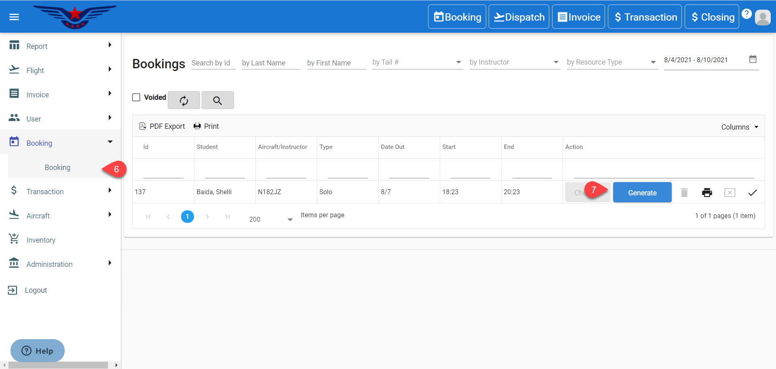Screen dimensions: 776x369
Task: Print booking 137 using printer icon
Action: pos(707,193)
